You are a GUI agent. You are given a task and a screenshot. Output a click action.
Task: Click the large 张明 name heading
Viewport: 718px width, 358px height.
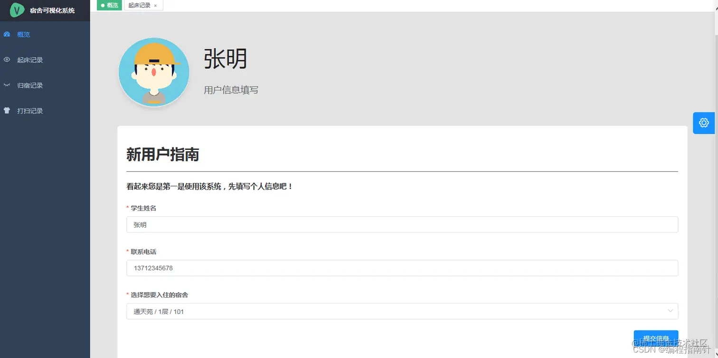coord(226,59)
